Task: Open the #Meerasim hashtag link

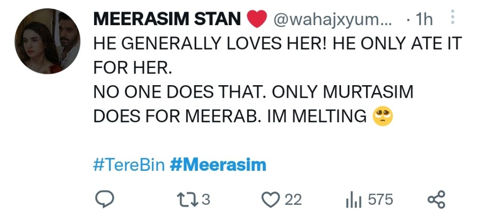Action: tap(218, 165)
